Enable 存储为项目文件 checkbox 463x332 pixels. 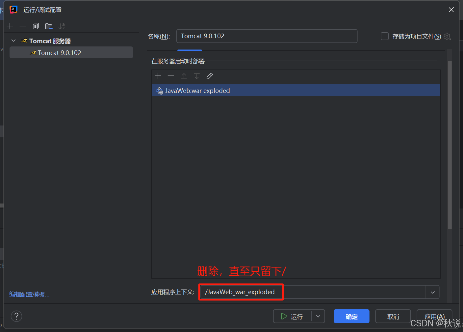(x=384, y=36)
